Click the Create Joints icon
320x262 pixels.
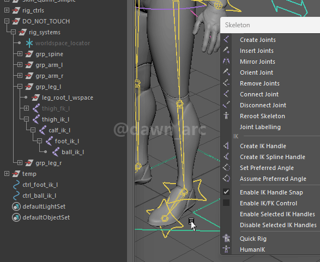click(226, 40)
